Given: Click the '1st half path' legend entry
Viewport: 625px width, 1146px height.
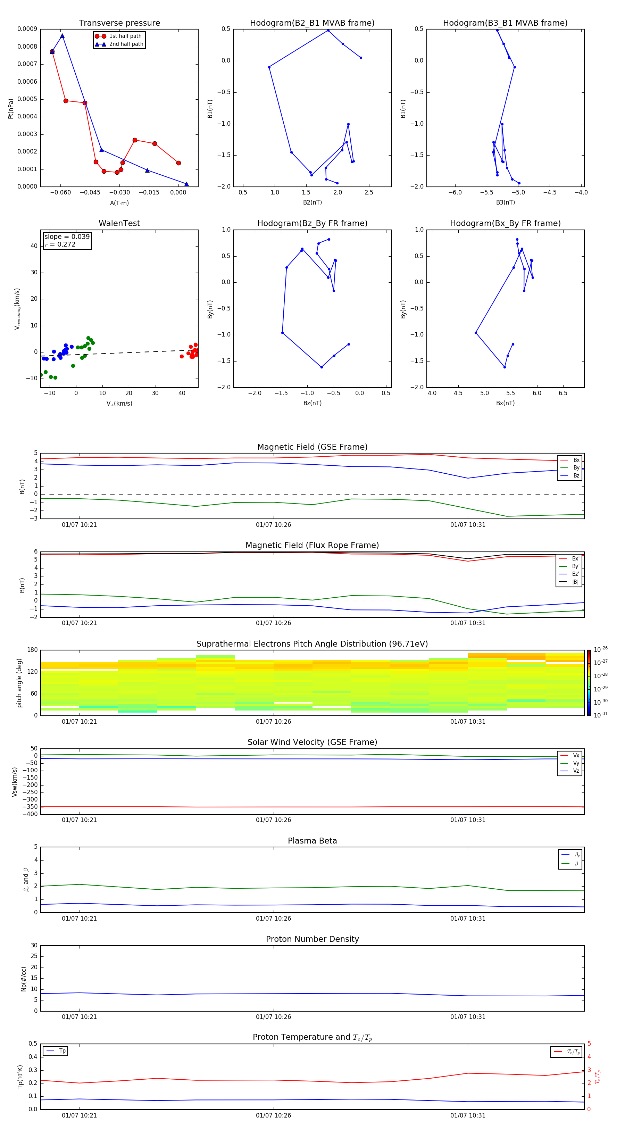Looking at the screenshot, I should 119,36.
